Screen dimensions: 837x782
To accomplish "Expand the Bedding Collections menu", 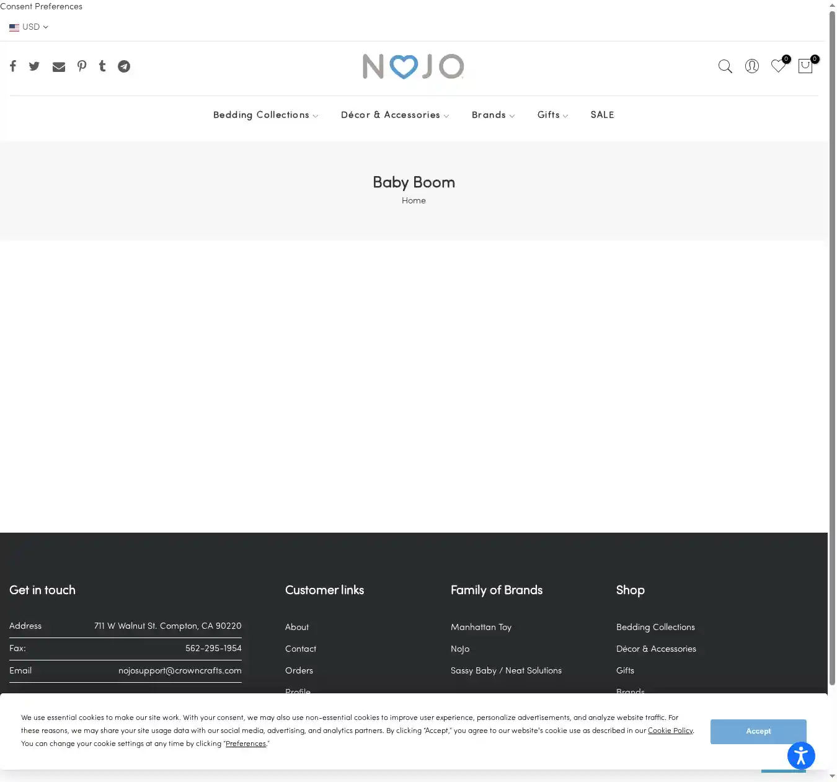I will point(265,115).
